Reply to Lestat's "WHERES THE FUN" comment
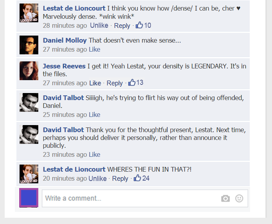This screenshot has width=272, height=224. coord(120,178)
